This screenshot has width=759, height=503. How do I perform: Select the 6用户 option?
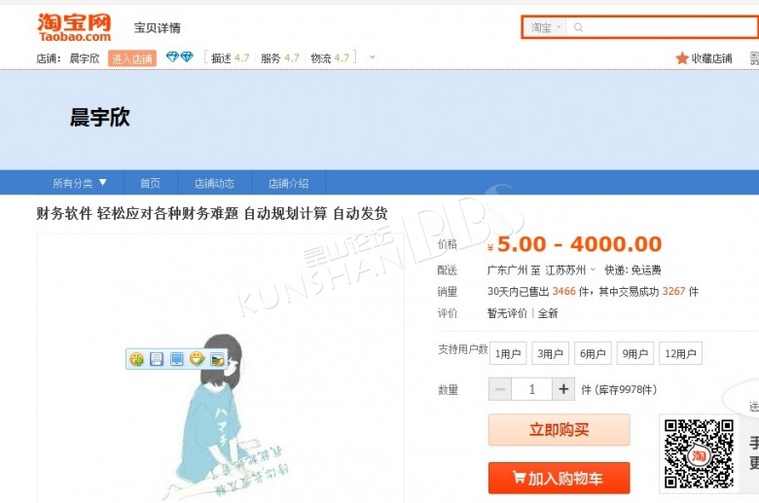pyautogui.click(x=593, y=353)
